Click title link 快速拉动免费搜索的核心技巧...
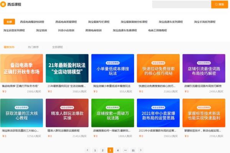Screen dimensions: 230x153 tap(157, 86)
